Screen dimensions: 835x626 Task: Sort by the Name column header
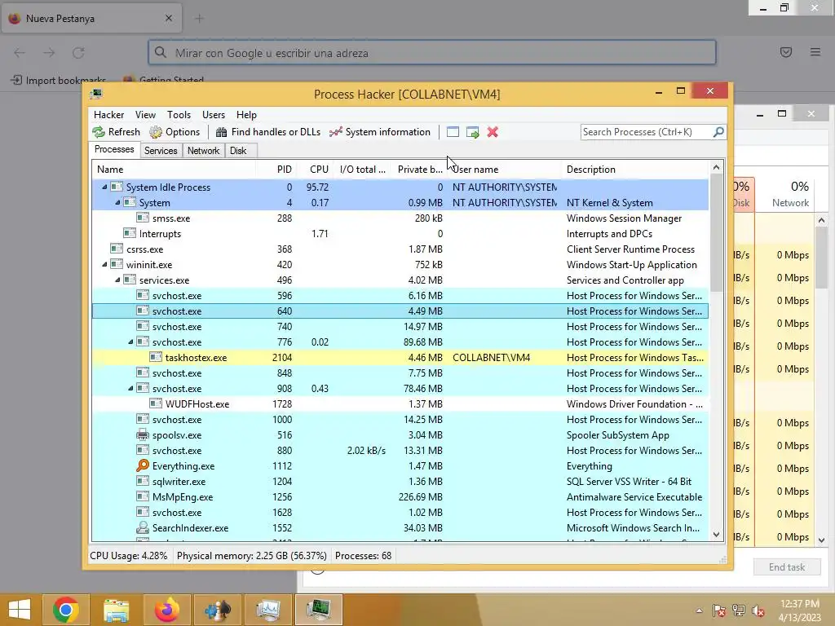coord(175,170)
